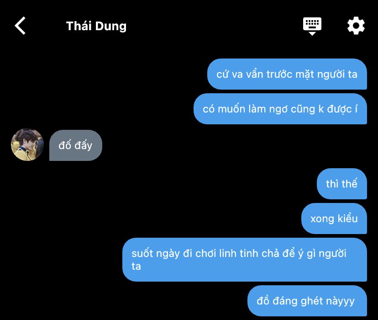The height and width of the screenshot is (320, 378).
Task: Tap the Thái Dung contact name header
Action: [96, 26]
